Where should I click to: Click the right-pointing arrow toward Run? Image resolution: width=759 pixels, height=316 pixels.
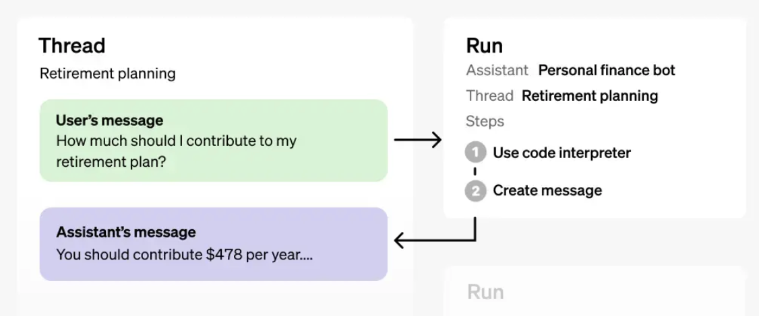417,140
